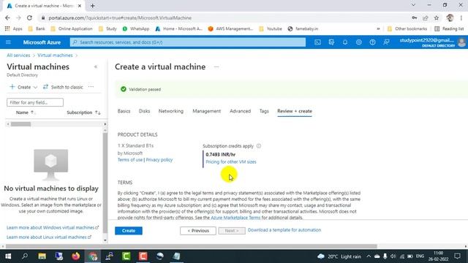Go to All services breadcrumb
Screen dimensions: 468x263
(18, 56)
